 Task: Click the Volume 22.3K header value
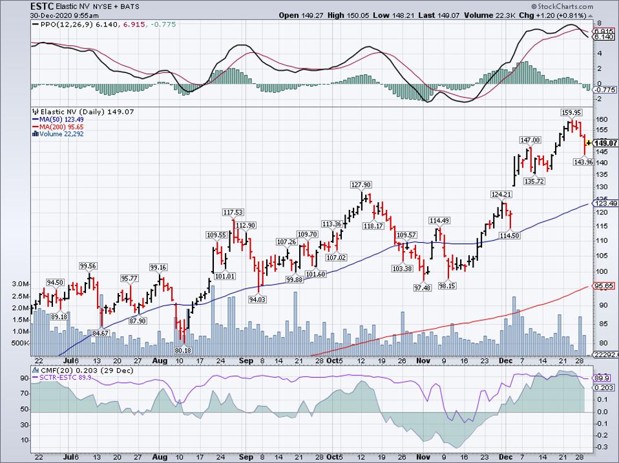pos(490,15)
